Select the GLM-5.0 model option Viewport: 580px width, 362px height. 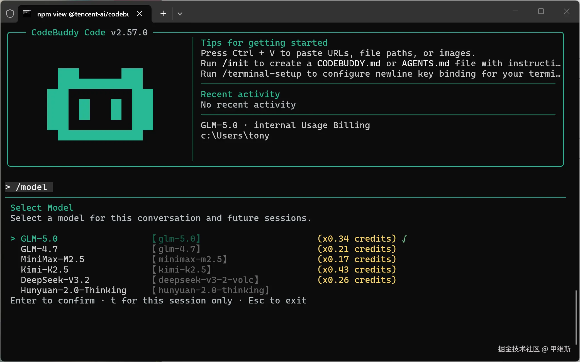(x=39, y=239)
